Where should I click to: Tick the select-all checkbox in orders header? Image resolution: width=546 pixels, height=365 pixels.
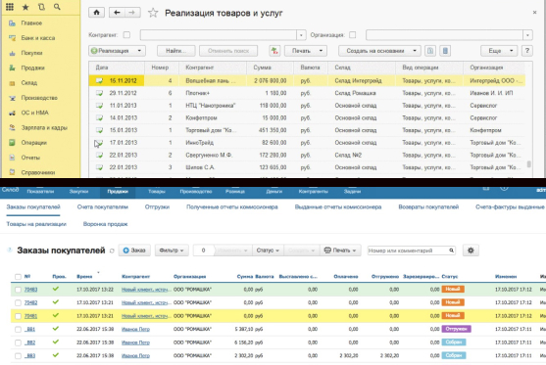(18, 277)
